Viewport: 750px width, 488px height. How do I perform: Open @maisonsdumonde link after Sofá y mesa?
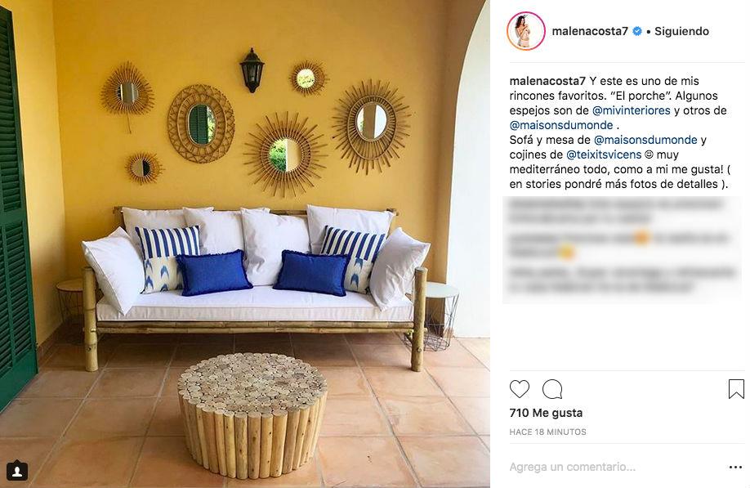(645, 140)
